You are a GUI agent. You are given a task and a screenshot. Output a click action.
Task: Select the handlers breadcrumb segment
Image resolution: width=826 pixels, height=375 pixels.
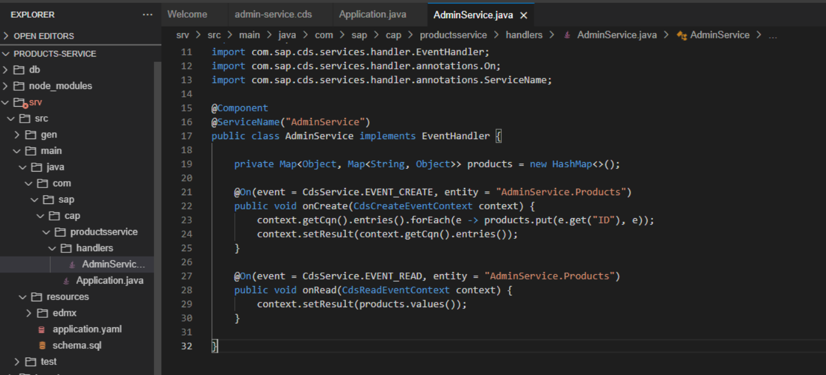click(x=524, y=35)
